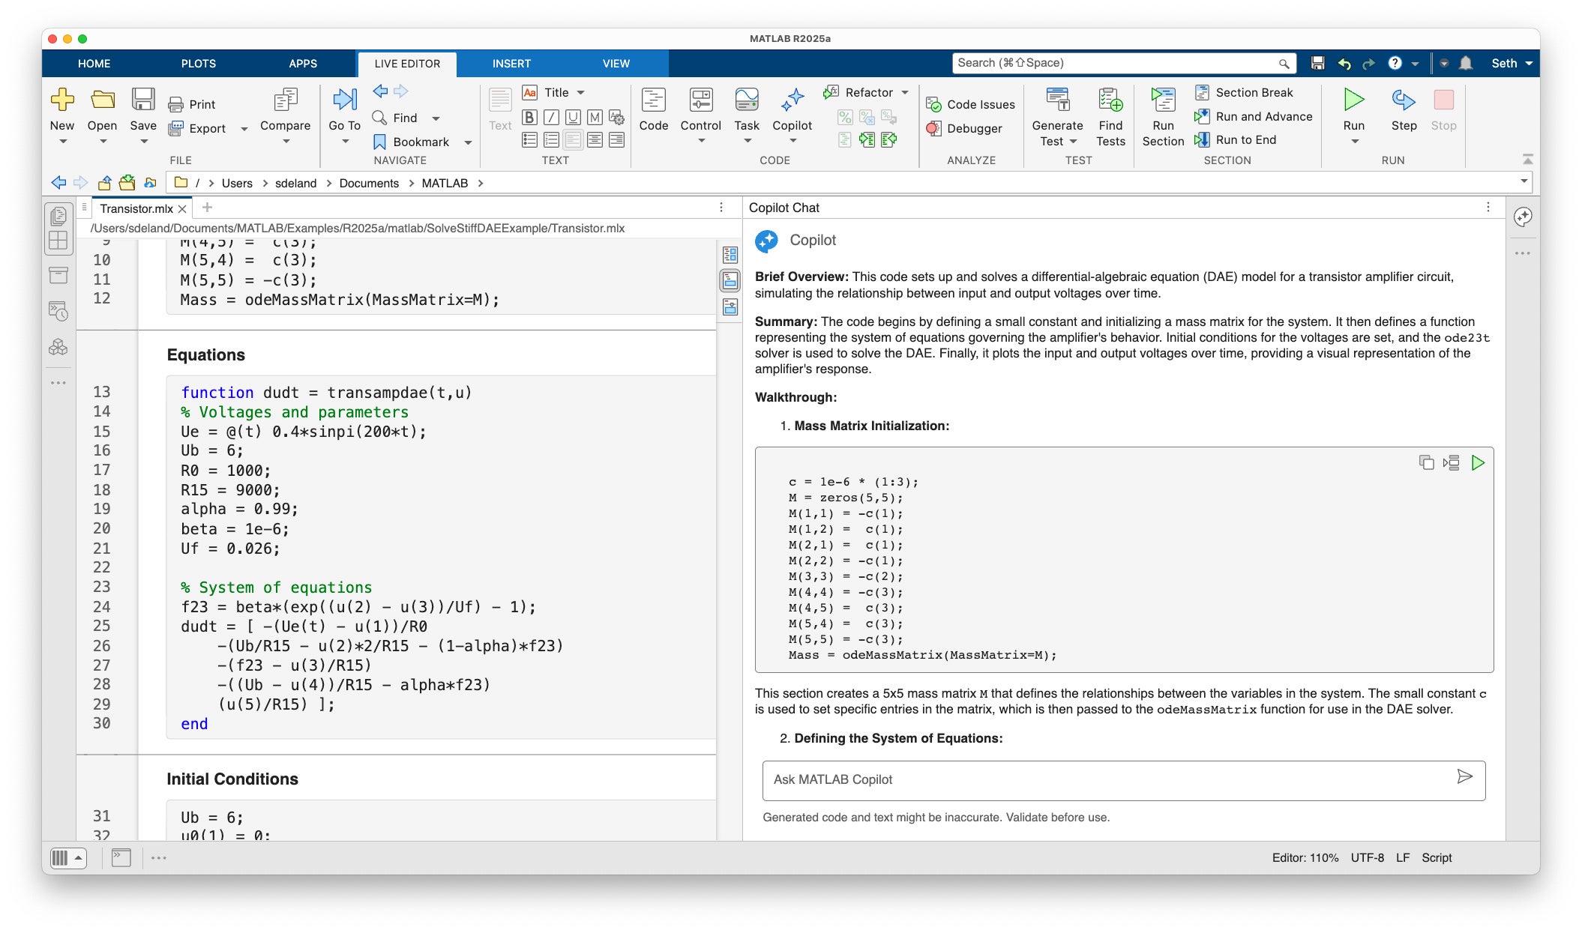1582x930 pixels.
Task: Switch to the INSERT ribbon tab
Action: pyautogui.click(x=511, y=64)
